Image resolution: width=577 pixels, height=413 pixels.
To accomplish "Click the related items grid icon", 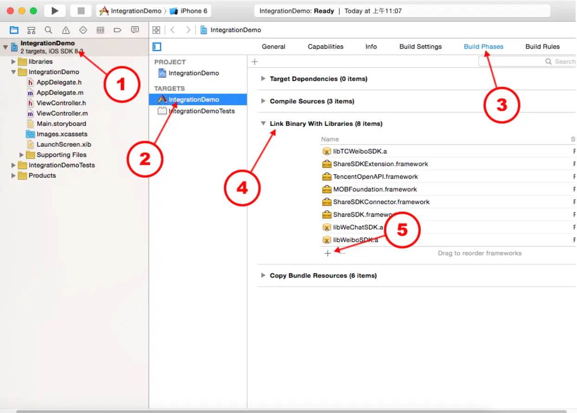I will point(156,30).
